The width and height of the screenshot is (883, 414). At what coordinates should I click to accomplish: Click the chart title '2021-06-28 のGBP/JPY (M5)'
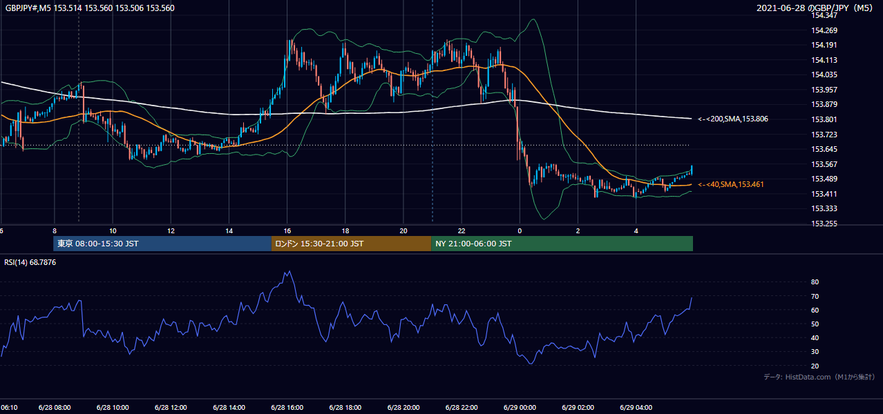point(816,8)
